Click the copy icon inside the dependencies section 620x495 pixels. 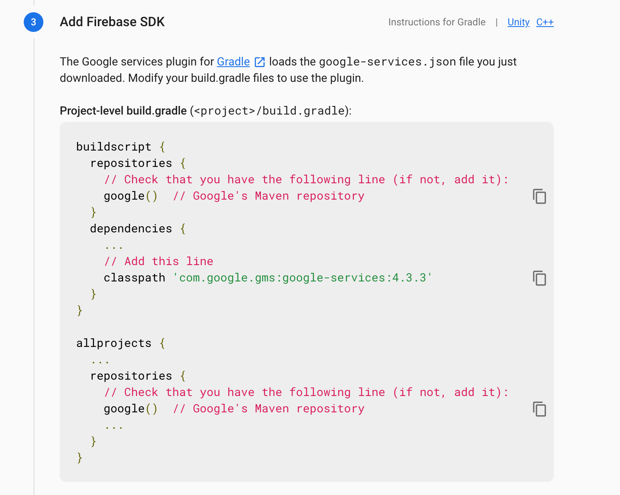coord(539,279)
